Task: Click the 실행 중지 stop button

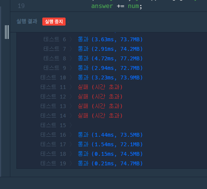Action: [x=54, y=21]
